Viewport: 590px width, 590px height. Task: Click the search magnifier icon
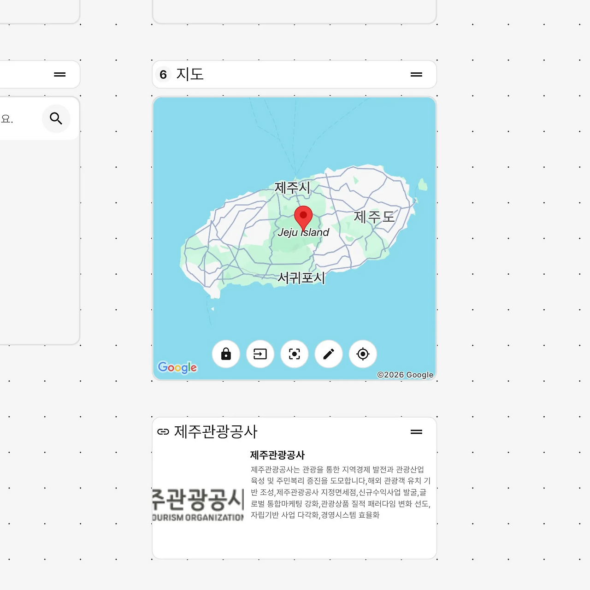pos(56,118)
